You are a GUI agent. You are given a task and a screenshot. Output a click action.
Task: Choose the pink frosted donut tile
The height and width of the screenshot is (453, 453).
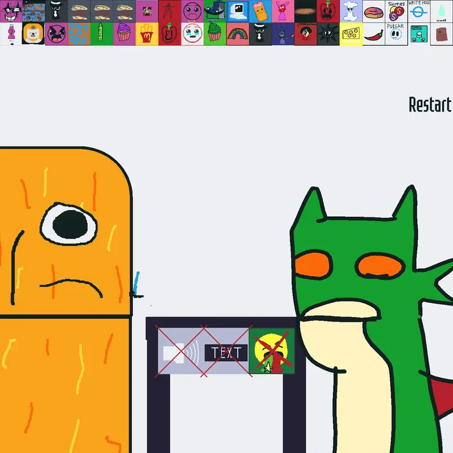click(374, 11)
